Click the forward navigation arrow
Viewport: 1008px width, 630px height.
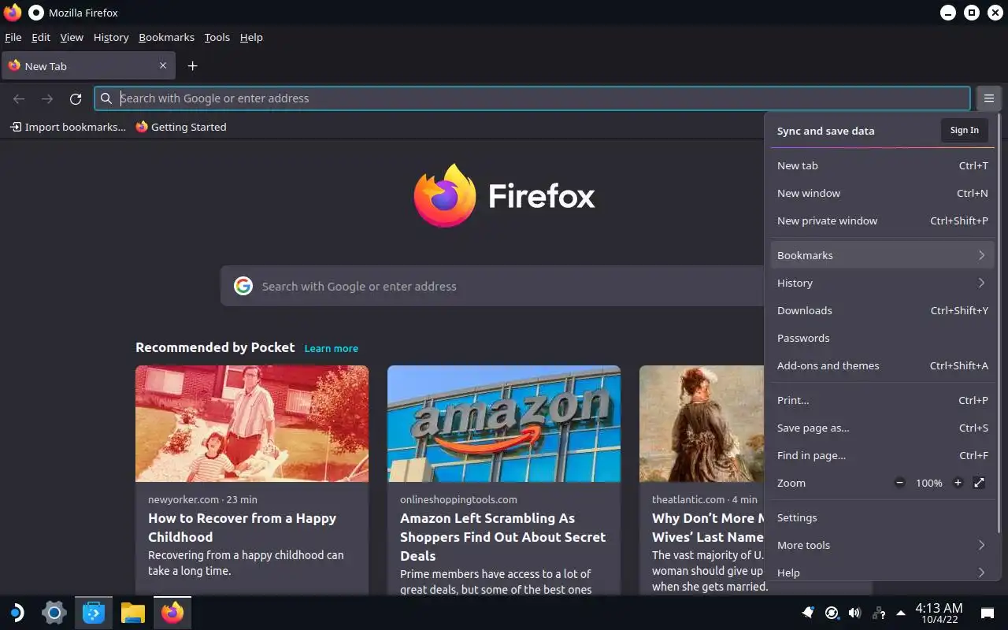(x=47, y=98)
